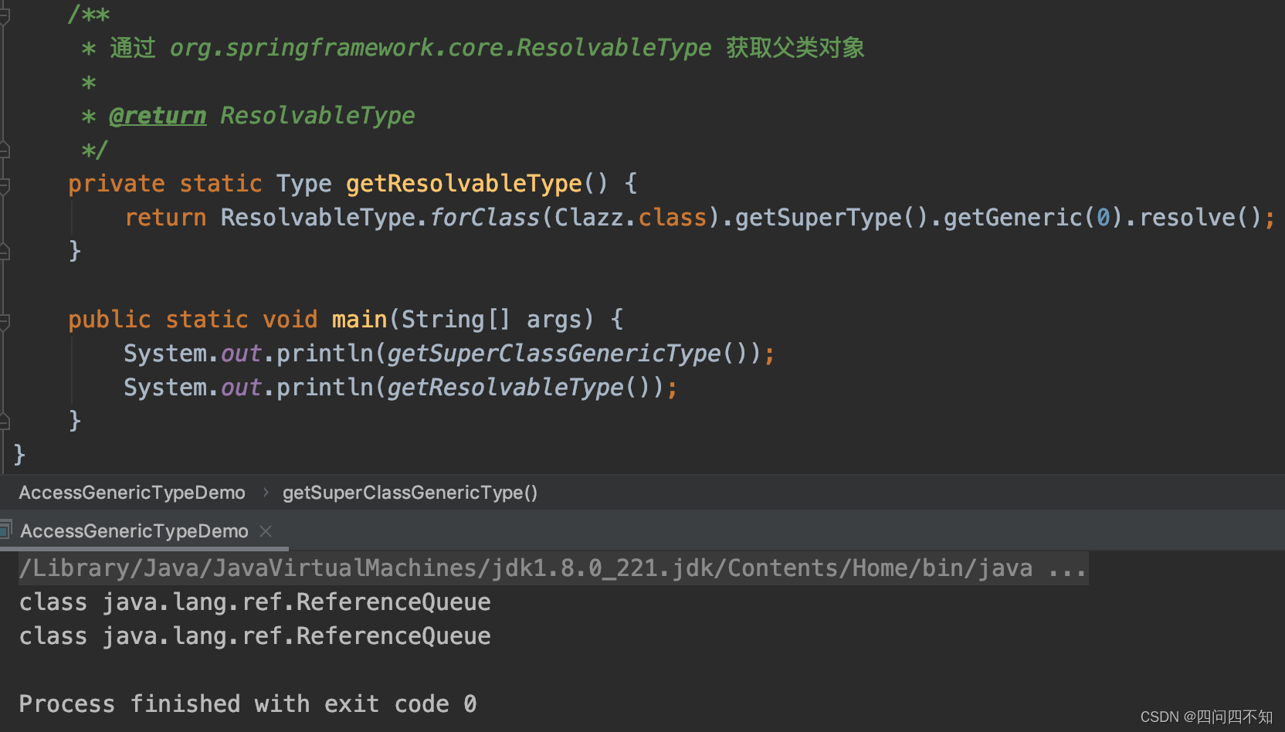Click the chevron in the breadcrumb navigation bar
This screenshot has width=1285, height=732.
265,492
